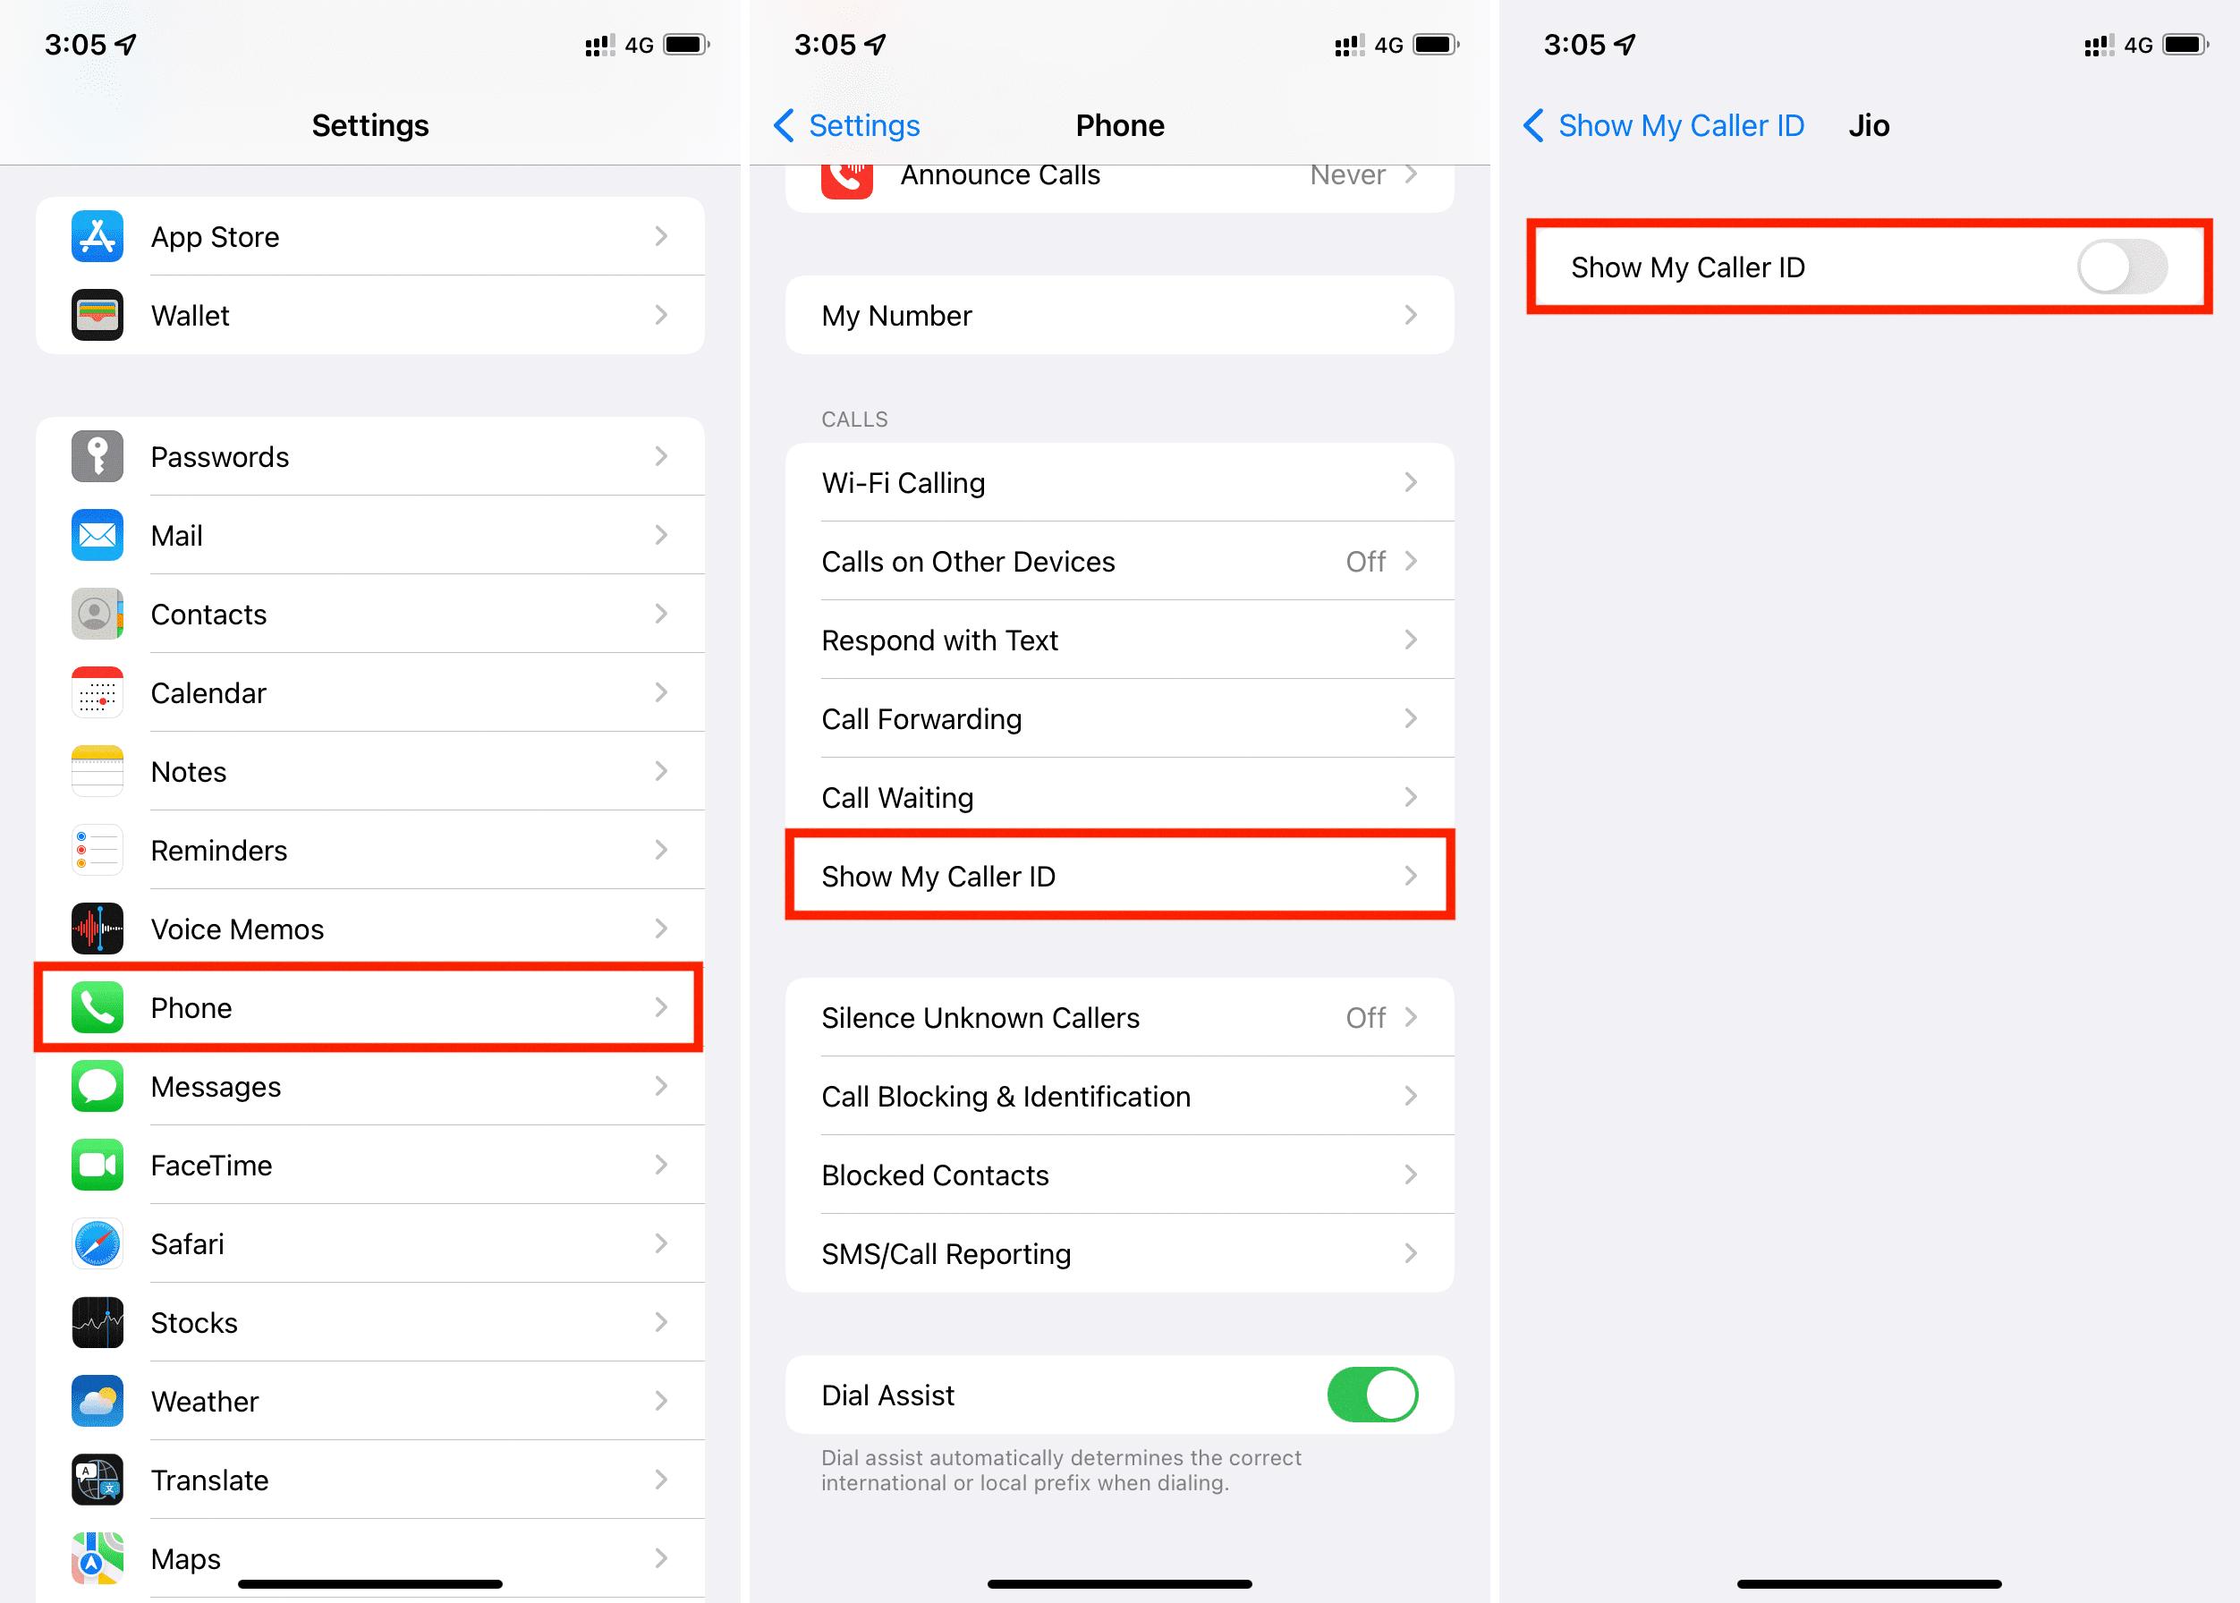This screenshot has width=2240, height=1603.
Task: Tap the Passwords key icon
Action: (97, 456)
